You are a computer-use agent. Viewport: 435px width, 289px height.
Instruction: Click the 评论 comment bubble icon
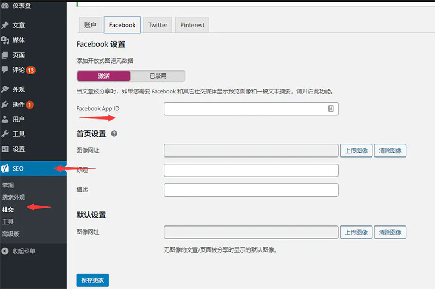[5, 70]
